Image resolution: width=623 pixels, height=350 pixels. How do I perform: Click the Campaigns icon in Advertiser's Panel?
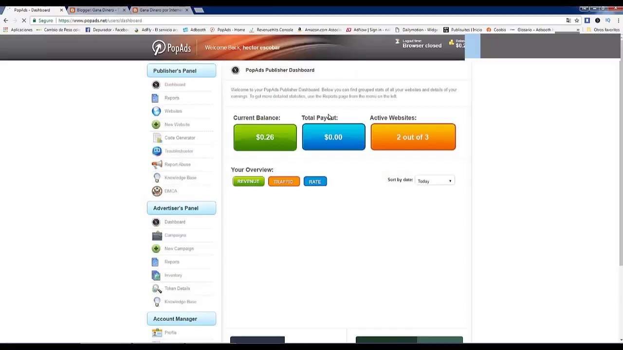(x=157, y=235)
